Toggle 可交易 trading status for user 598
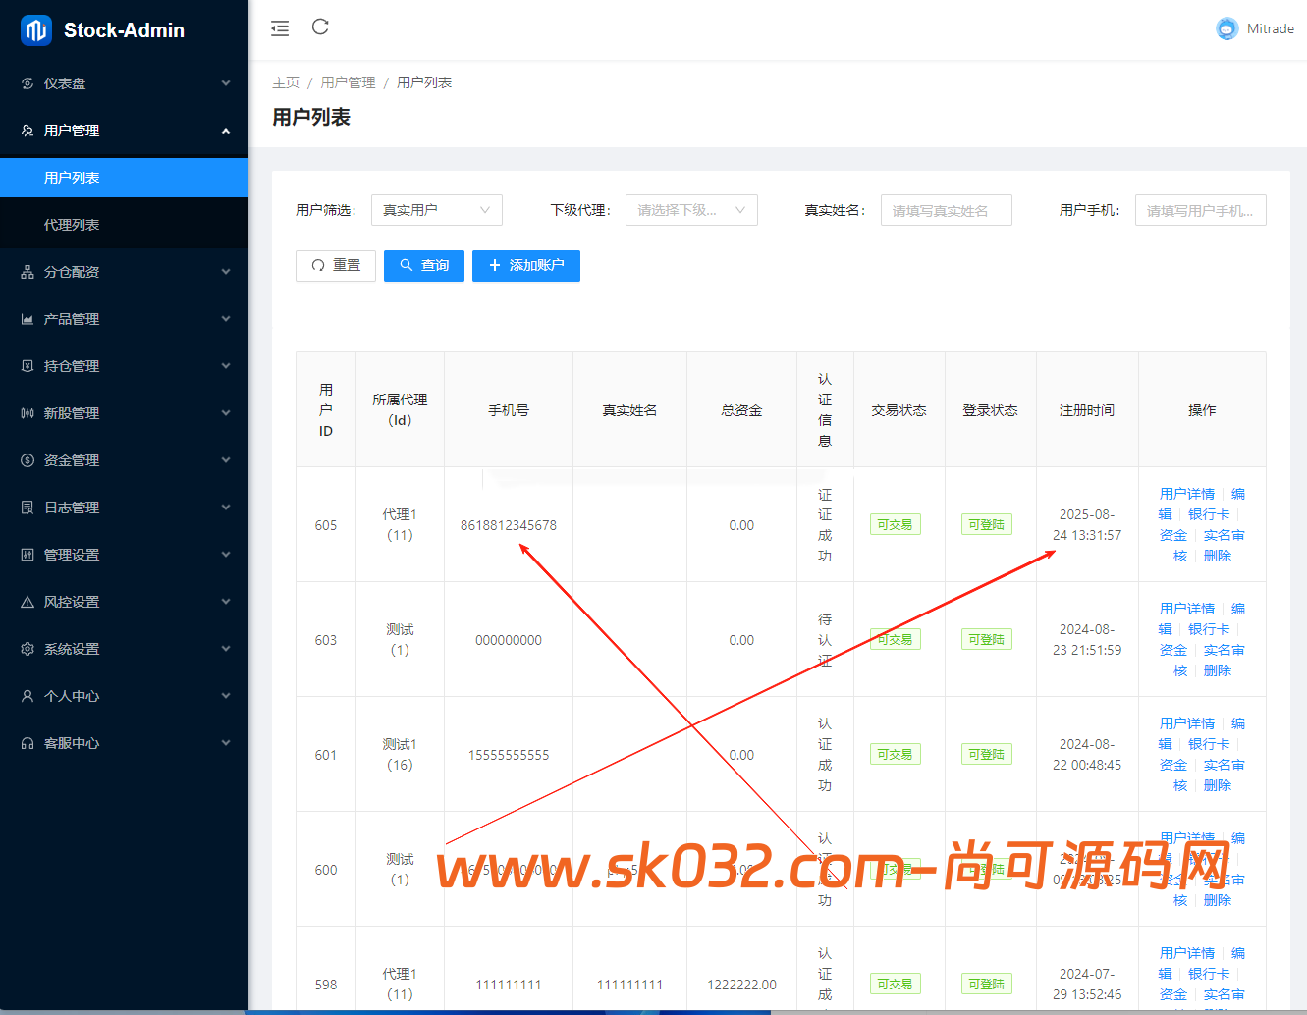The width and height of the screenshot is (1307, 1015). point(895,984)
